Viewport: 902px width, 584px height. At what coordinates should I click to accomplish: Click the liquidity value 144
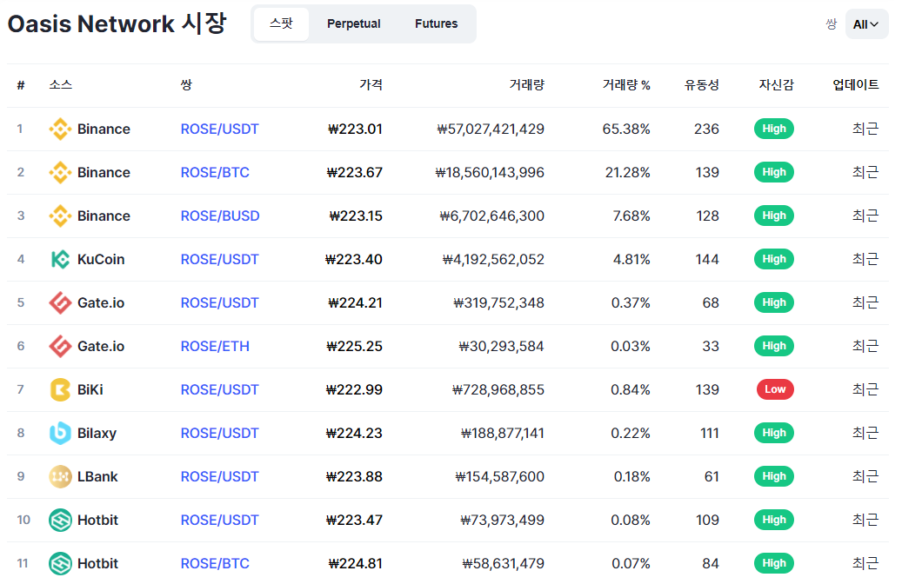(707, 259)
